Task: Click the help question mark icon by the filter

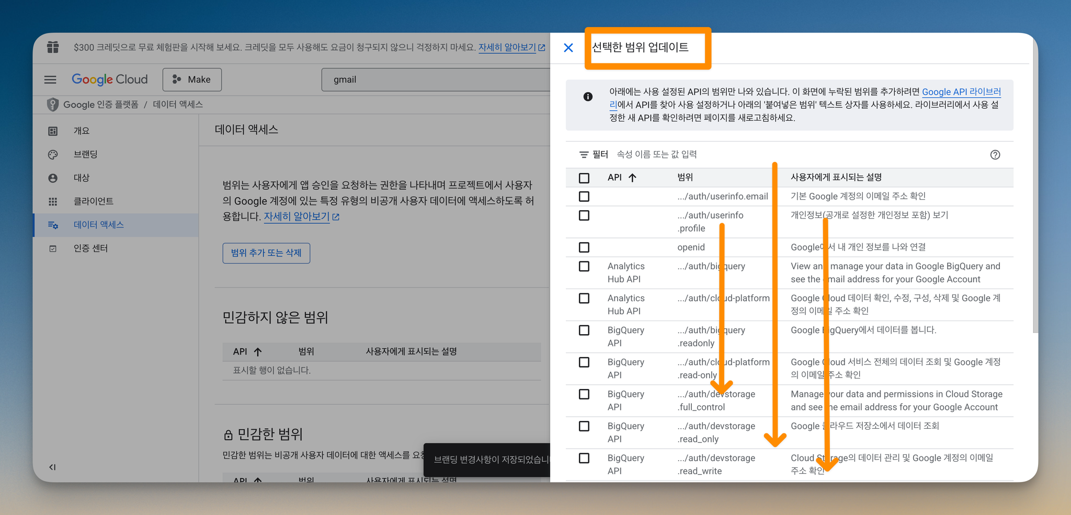Action: [x=995, y=155]
